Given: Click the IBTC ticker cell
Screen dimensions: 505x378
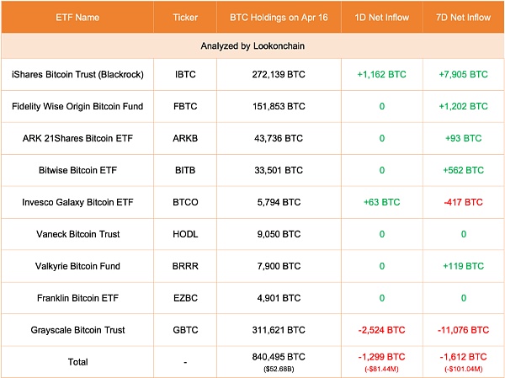Looking at the screenshot, I should [185, 74].
